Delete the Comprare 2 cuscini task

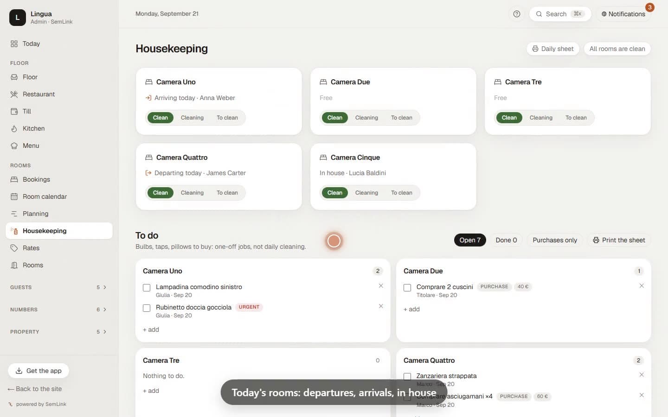(642, 286)
